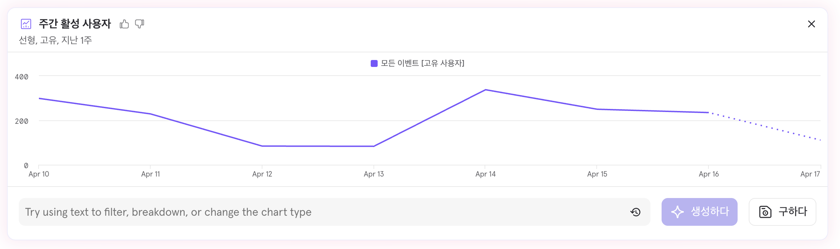The width and height of the screenshot is (840, 249).
Task: Click the line chart icon beside the title
Action: pyautogui.click(x=26, y=24)
